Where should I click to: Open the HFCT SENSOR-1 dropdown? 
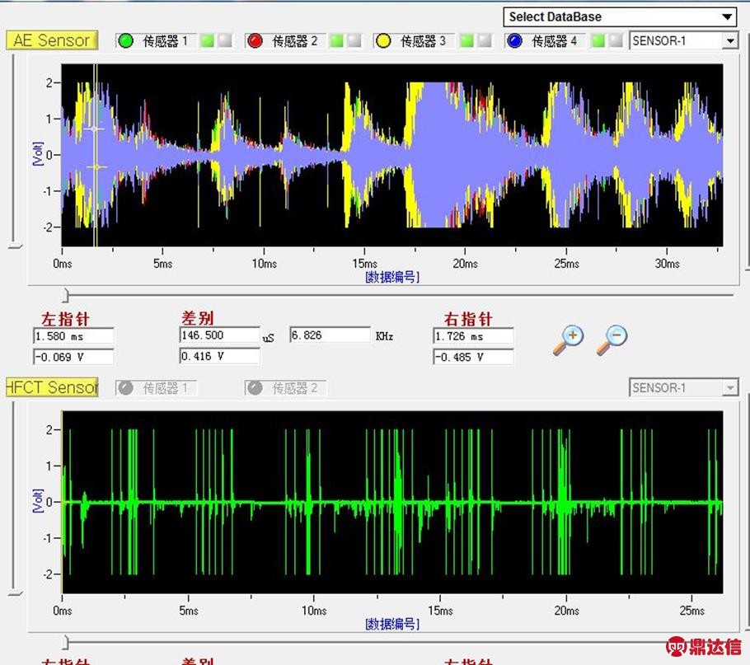click(x=683, y=388)
